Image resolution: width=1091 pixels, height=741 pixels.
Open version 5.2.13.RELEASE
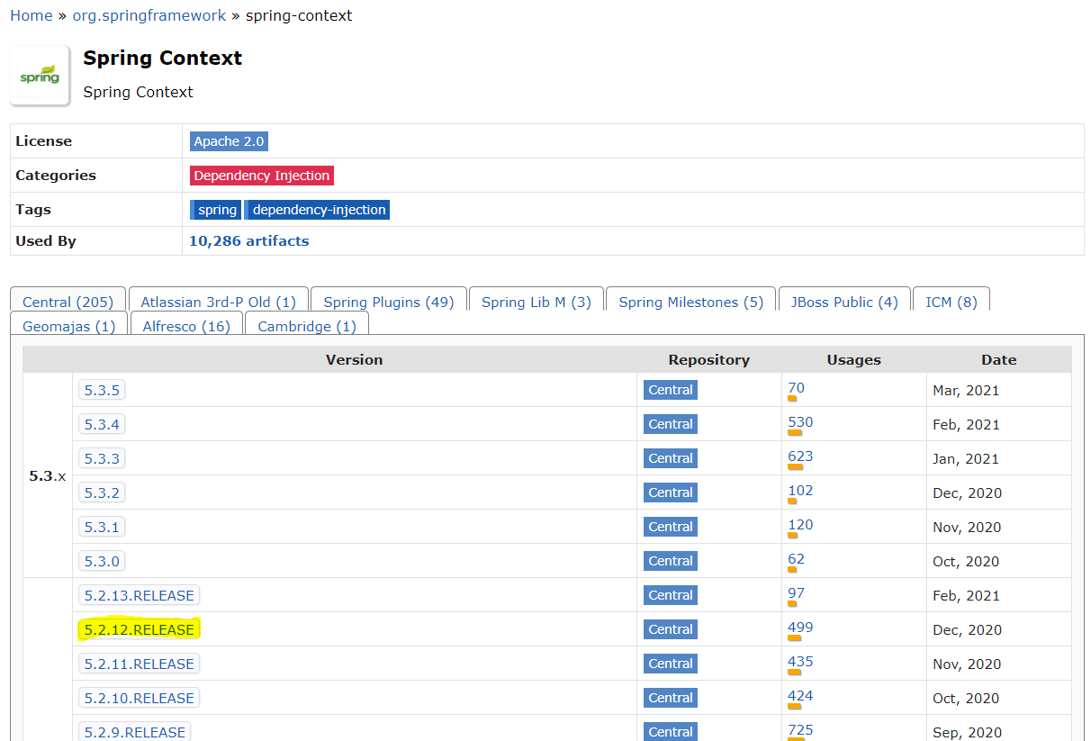(140, 595)
